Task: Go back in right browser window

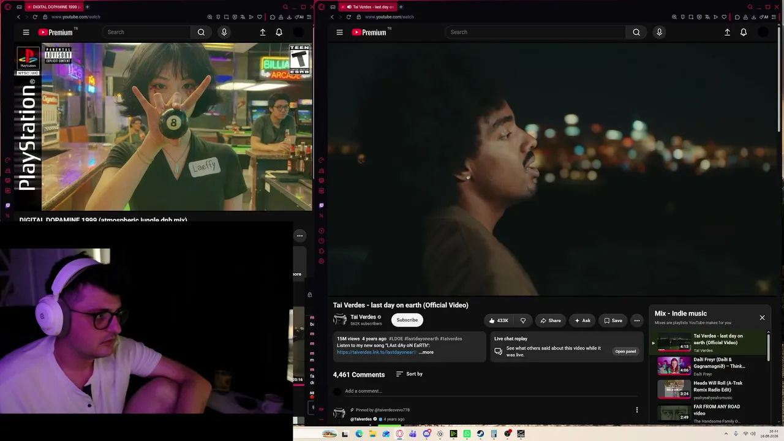Action: pos(332,17)
